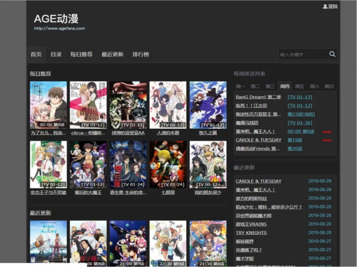The height and width of the screenshot is (267, 357).
Task: Open the 人渣的本愿 poster thumbnail
Action: click(x=168, y=105)
